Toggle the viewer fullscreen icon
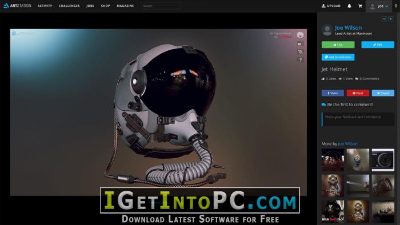 [x=300, y=44]
